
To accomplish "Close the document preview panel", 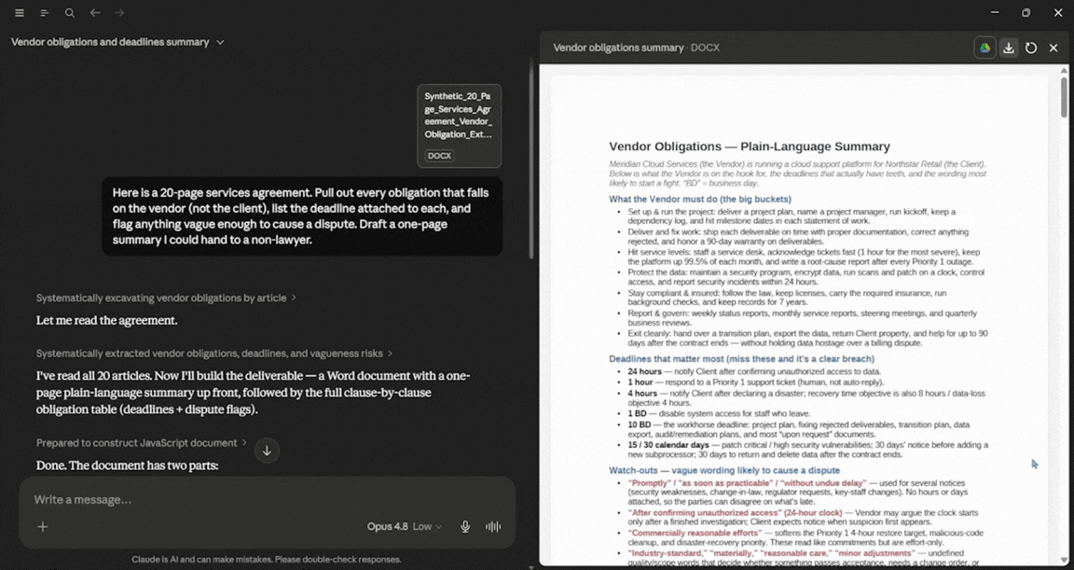I will tap(1053, 48).
